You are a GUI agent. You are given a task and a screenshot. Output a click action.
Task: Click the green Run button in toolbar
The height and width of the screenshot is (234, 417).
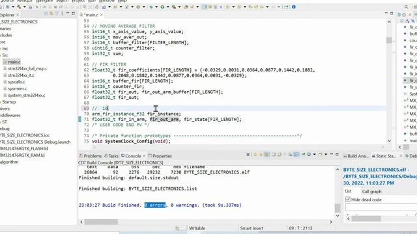(162, 7)
